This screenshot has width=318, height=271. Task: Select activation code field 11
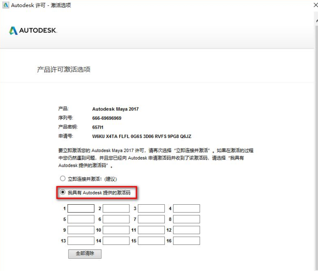[x=151, y=230]
